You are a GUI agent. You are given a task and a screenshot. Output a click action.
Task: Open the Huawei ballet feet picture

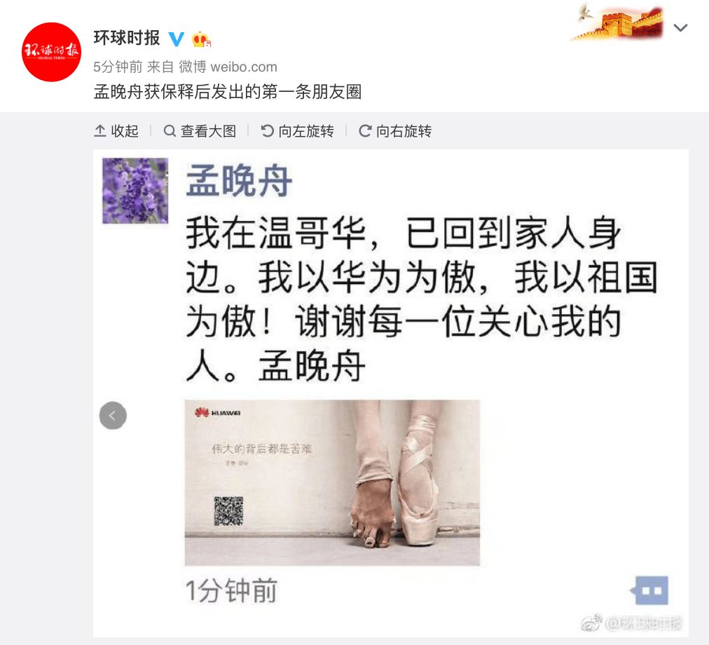(332, 482)
